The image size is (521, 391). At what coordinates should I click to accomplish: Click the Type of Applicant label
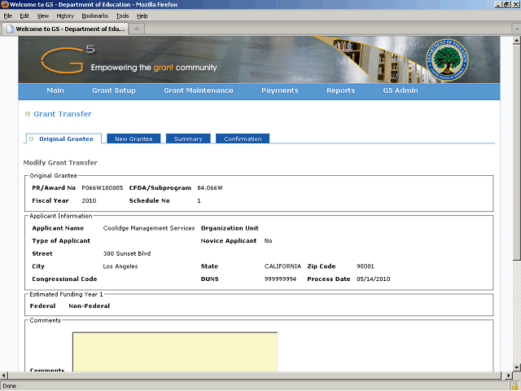coord(61,241)
